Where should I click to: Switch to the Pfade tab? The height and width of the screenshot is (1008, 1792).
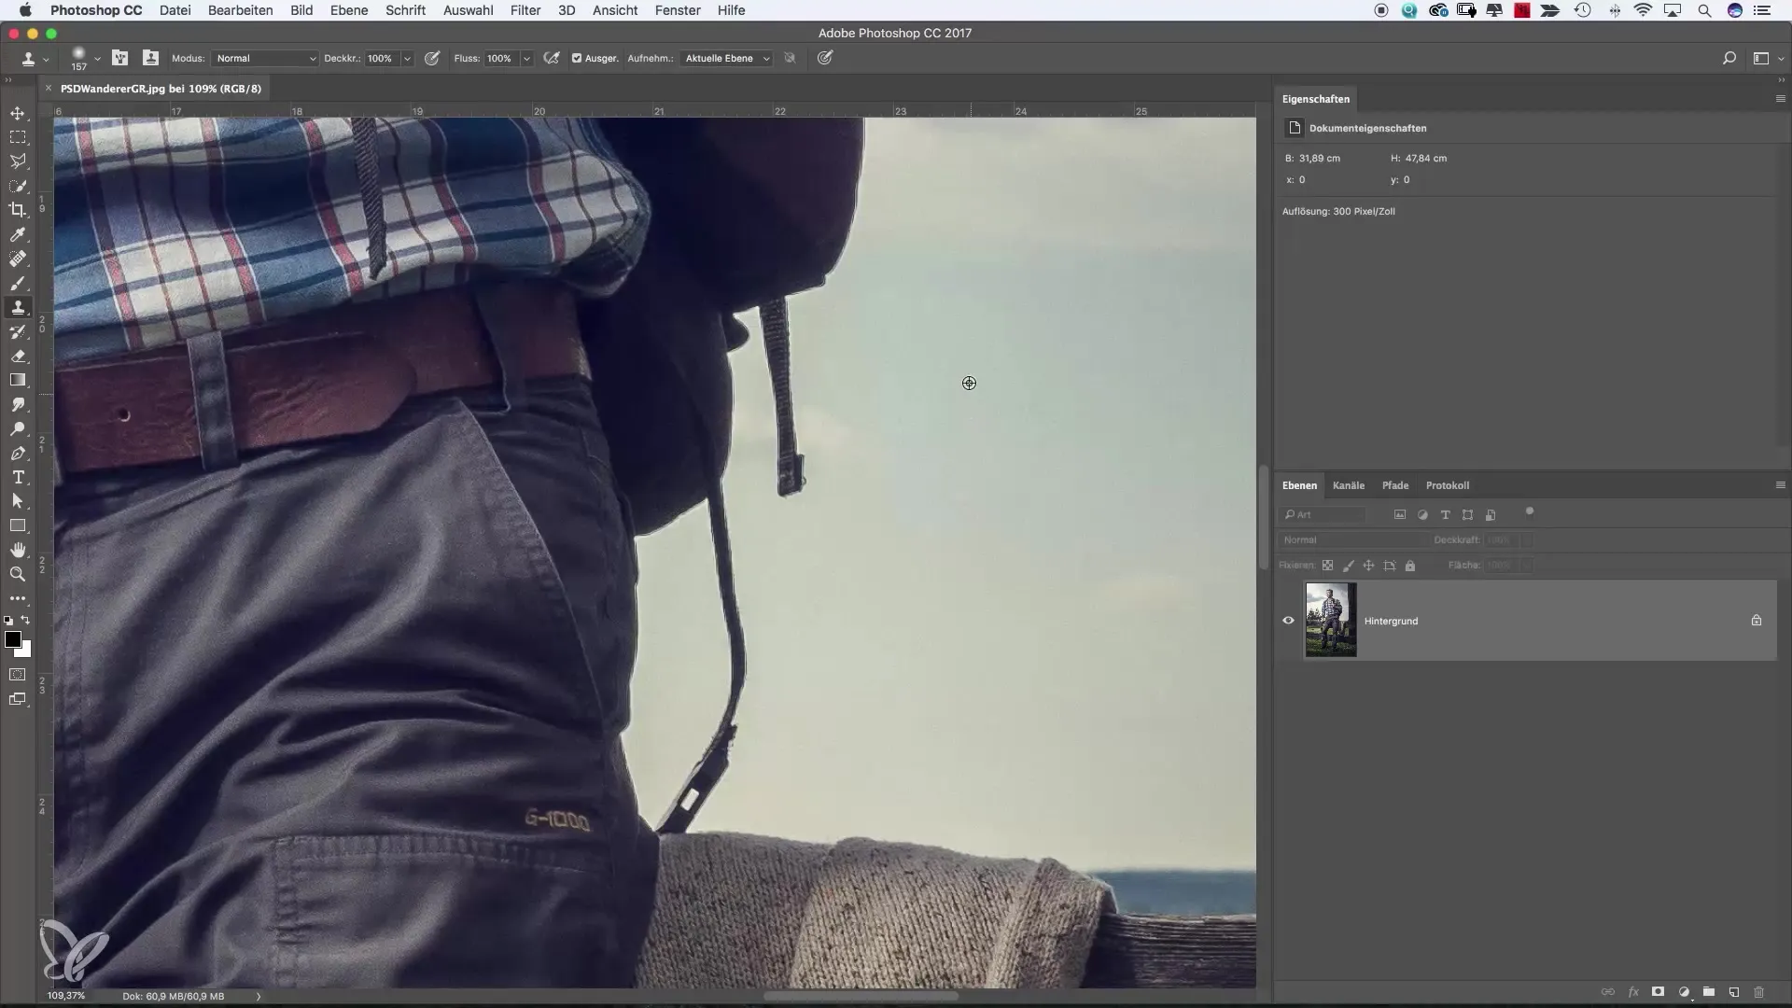[x=1395, y=485]
